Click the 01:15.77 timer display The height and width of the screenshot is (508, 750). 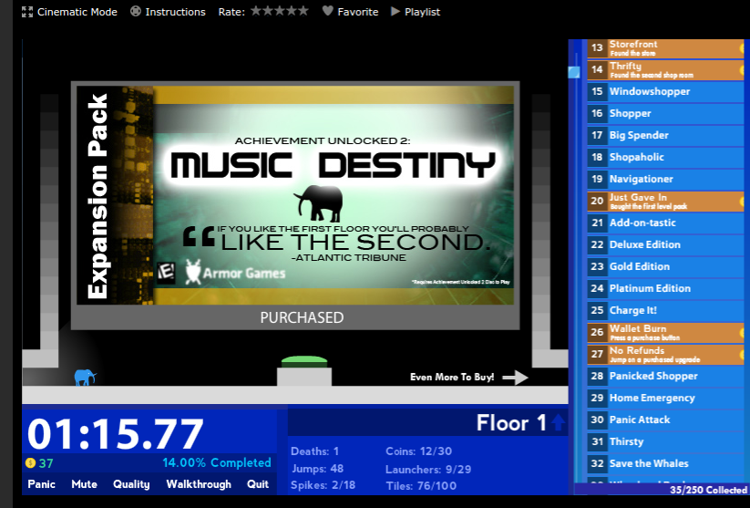(x=115, y=434)
